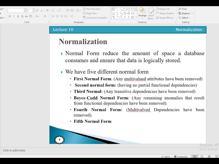The image size is (219, 164).
Task: Toggle Bold formatting in Font group
Action: [x=10, y=16]
